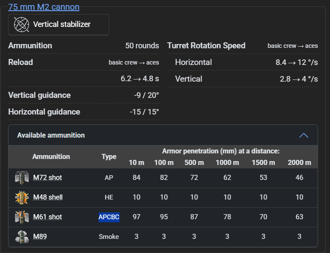Click the Smoke type cell for M89

coord(109,237)
